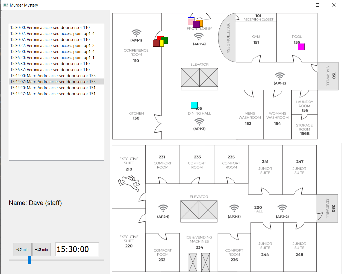Select highlighted entry 15:44:07 Marc-Andre door sensor 155
Screen dimensions: 342x274
tap(56, 82)
